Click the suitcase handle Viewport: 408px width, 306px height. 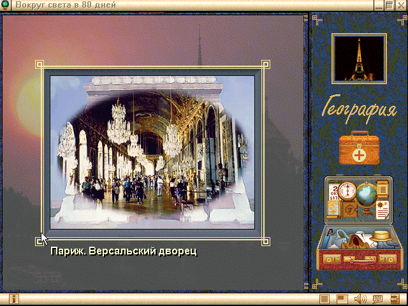tap(360, 259)
